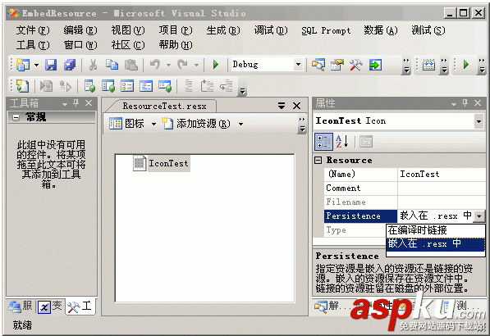This screenshot has width=490, height=336.
Task: Open the 文件(F) menu
Action: pos(33,30)
